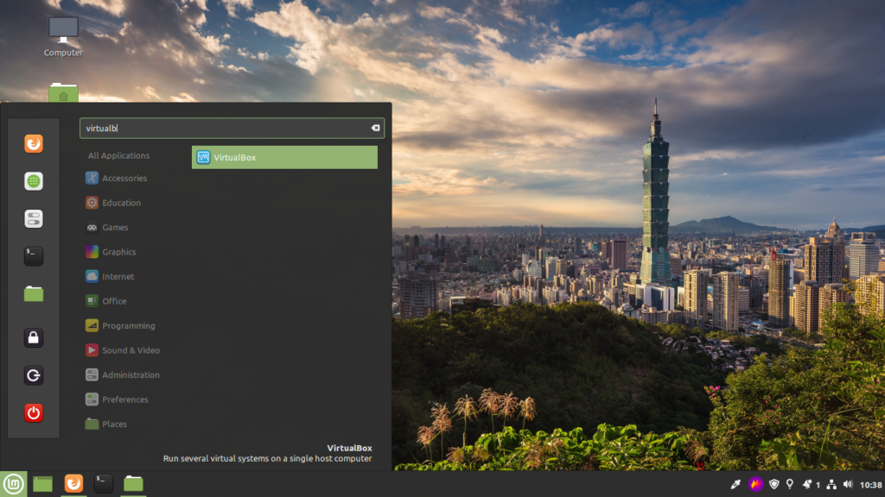This screenshot has width=885, height=497.
Task: Lock the screen from menu sidebar
Action: click(x=34, y=337)
